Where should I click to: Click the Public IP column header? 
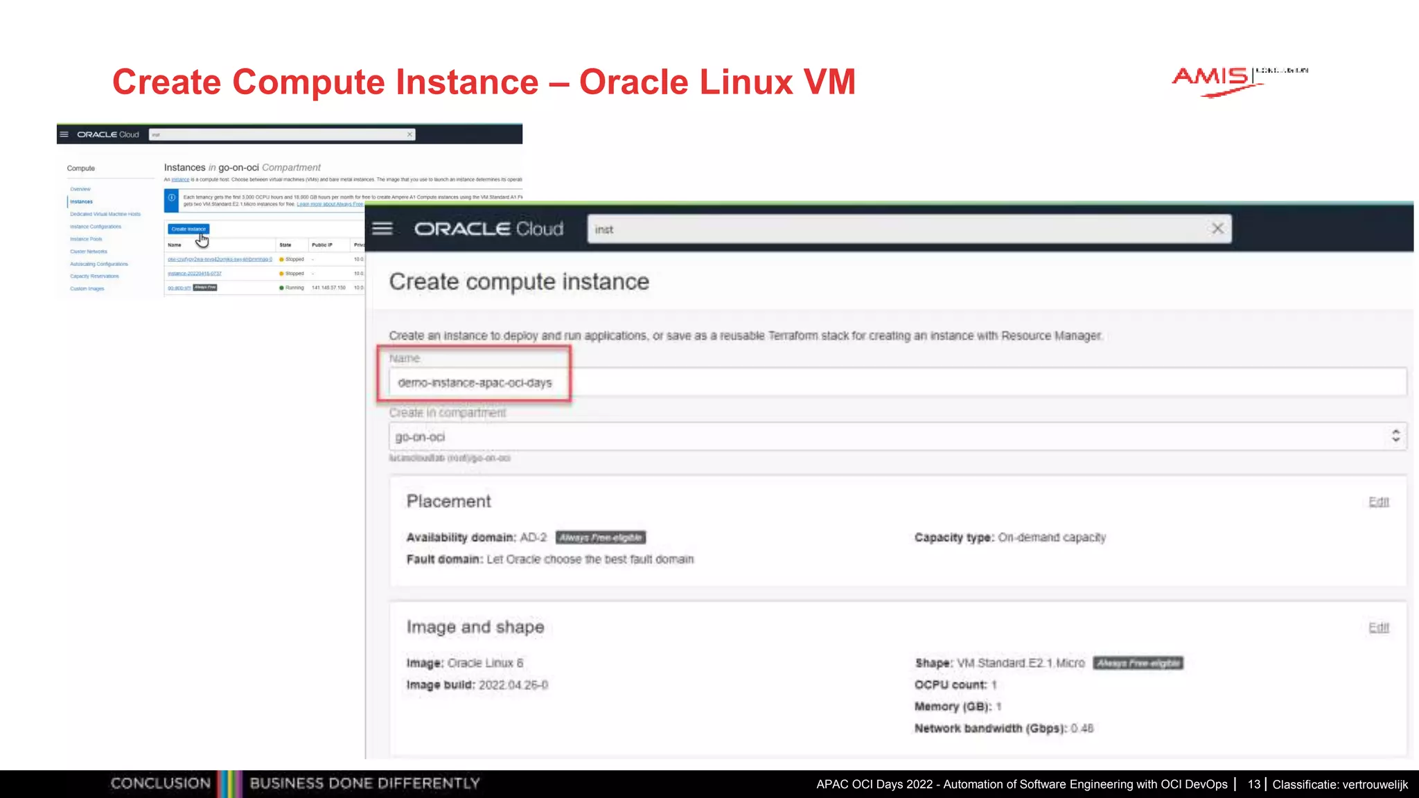[322, 245]
